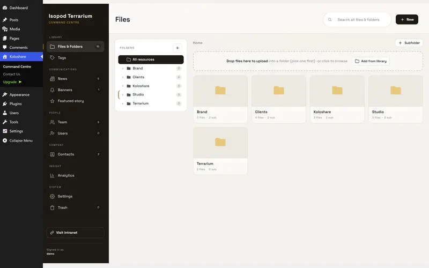This screenshot has height=268, width=429.
Task: Open the WordPress Dashboard icon
Action: tap(5, 8)
